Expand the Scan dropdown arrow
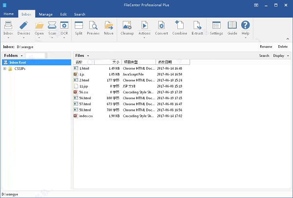 52,38
